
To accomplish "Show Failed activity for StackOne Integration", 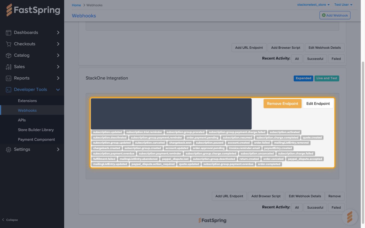I will tap(336, 207).
